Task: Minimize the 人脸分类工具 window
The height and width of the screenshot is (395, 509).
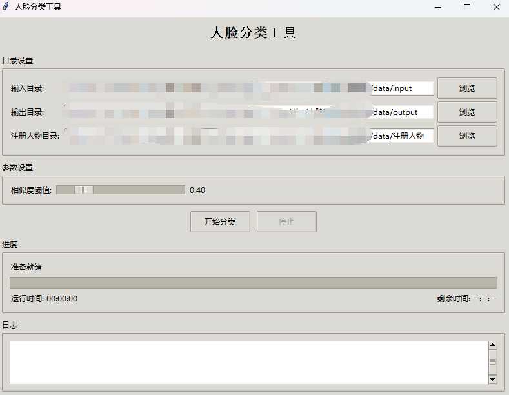Action: click(x=438, y=7)
